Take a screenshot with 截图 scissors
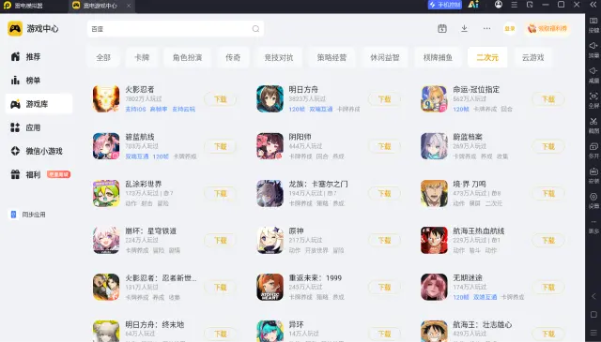The image size is (601, 342). [593, 126]
